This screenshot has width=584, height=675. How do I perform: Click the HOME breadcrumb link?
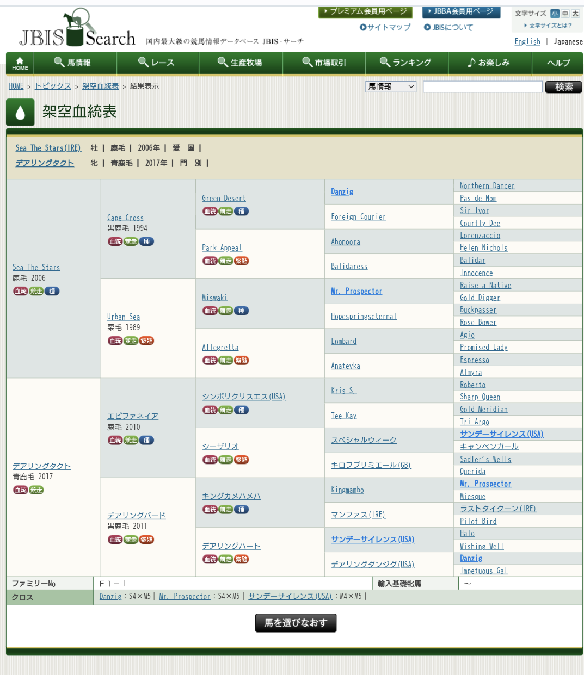click(16, 86)
